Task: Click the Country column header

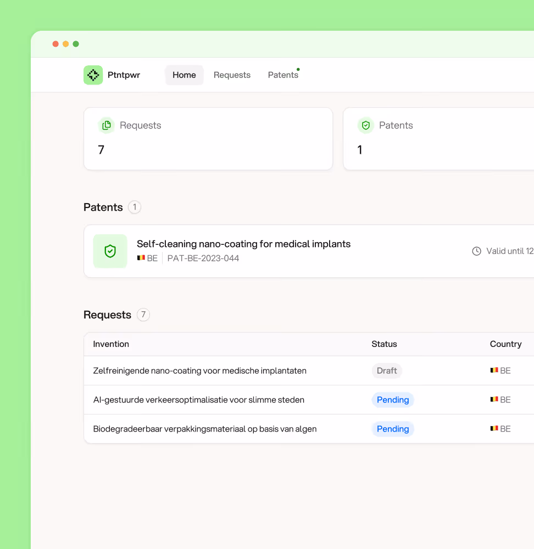Action: (505, 344)
